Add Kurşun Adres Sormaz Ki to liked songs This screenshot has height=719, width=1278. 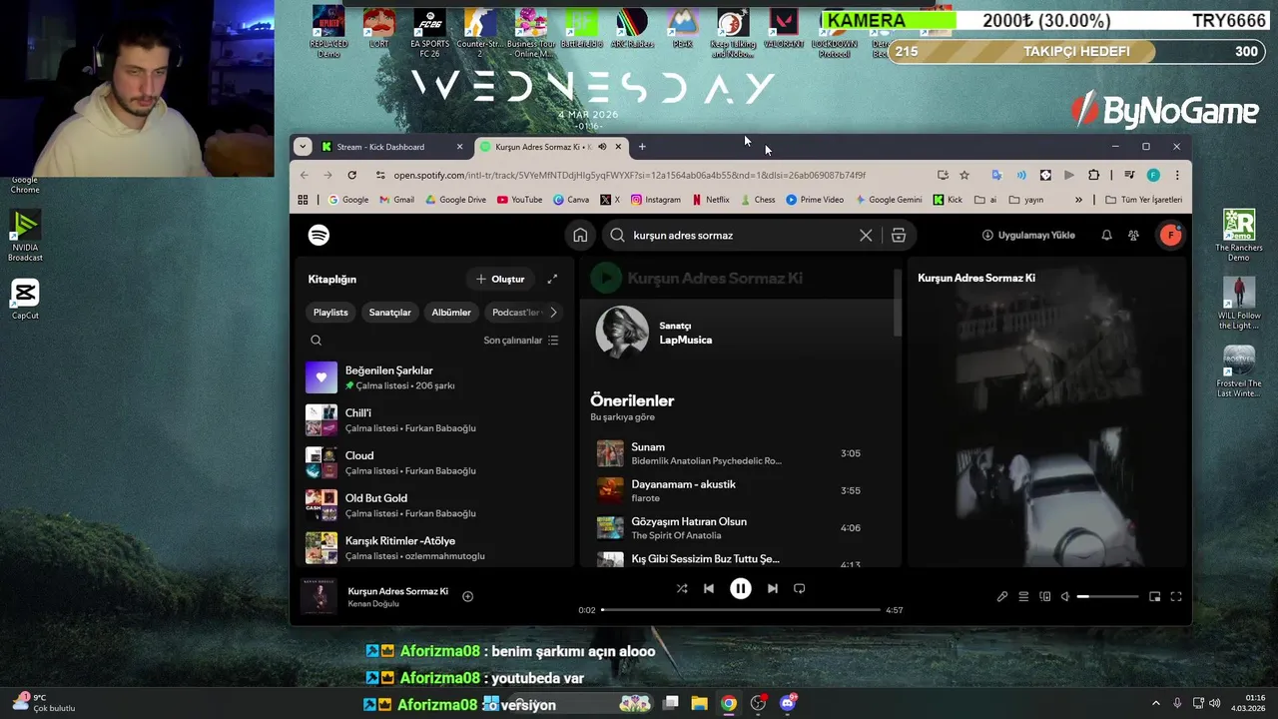click(x=467, y=596)
